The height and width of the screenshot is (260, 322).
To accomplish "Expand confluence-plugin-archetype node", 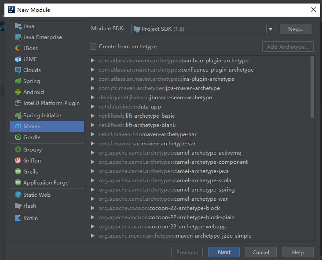I will pyautogui.click(x=93, y=70).
